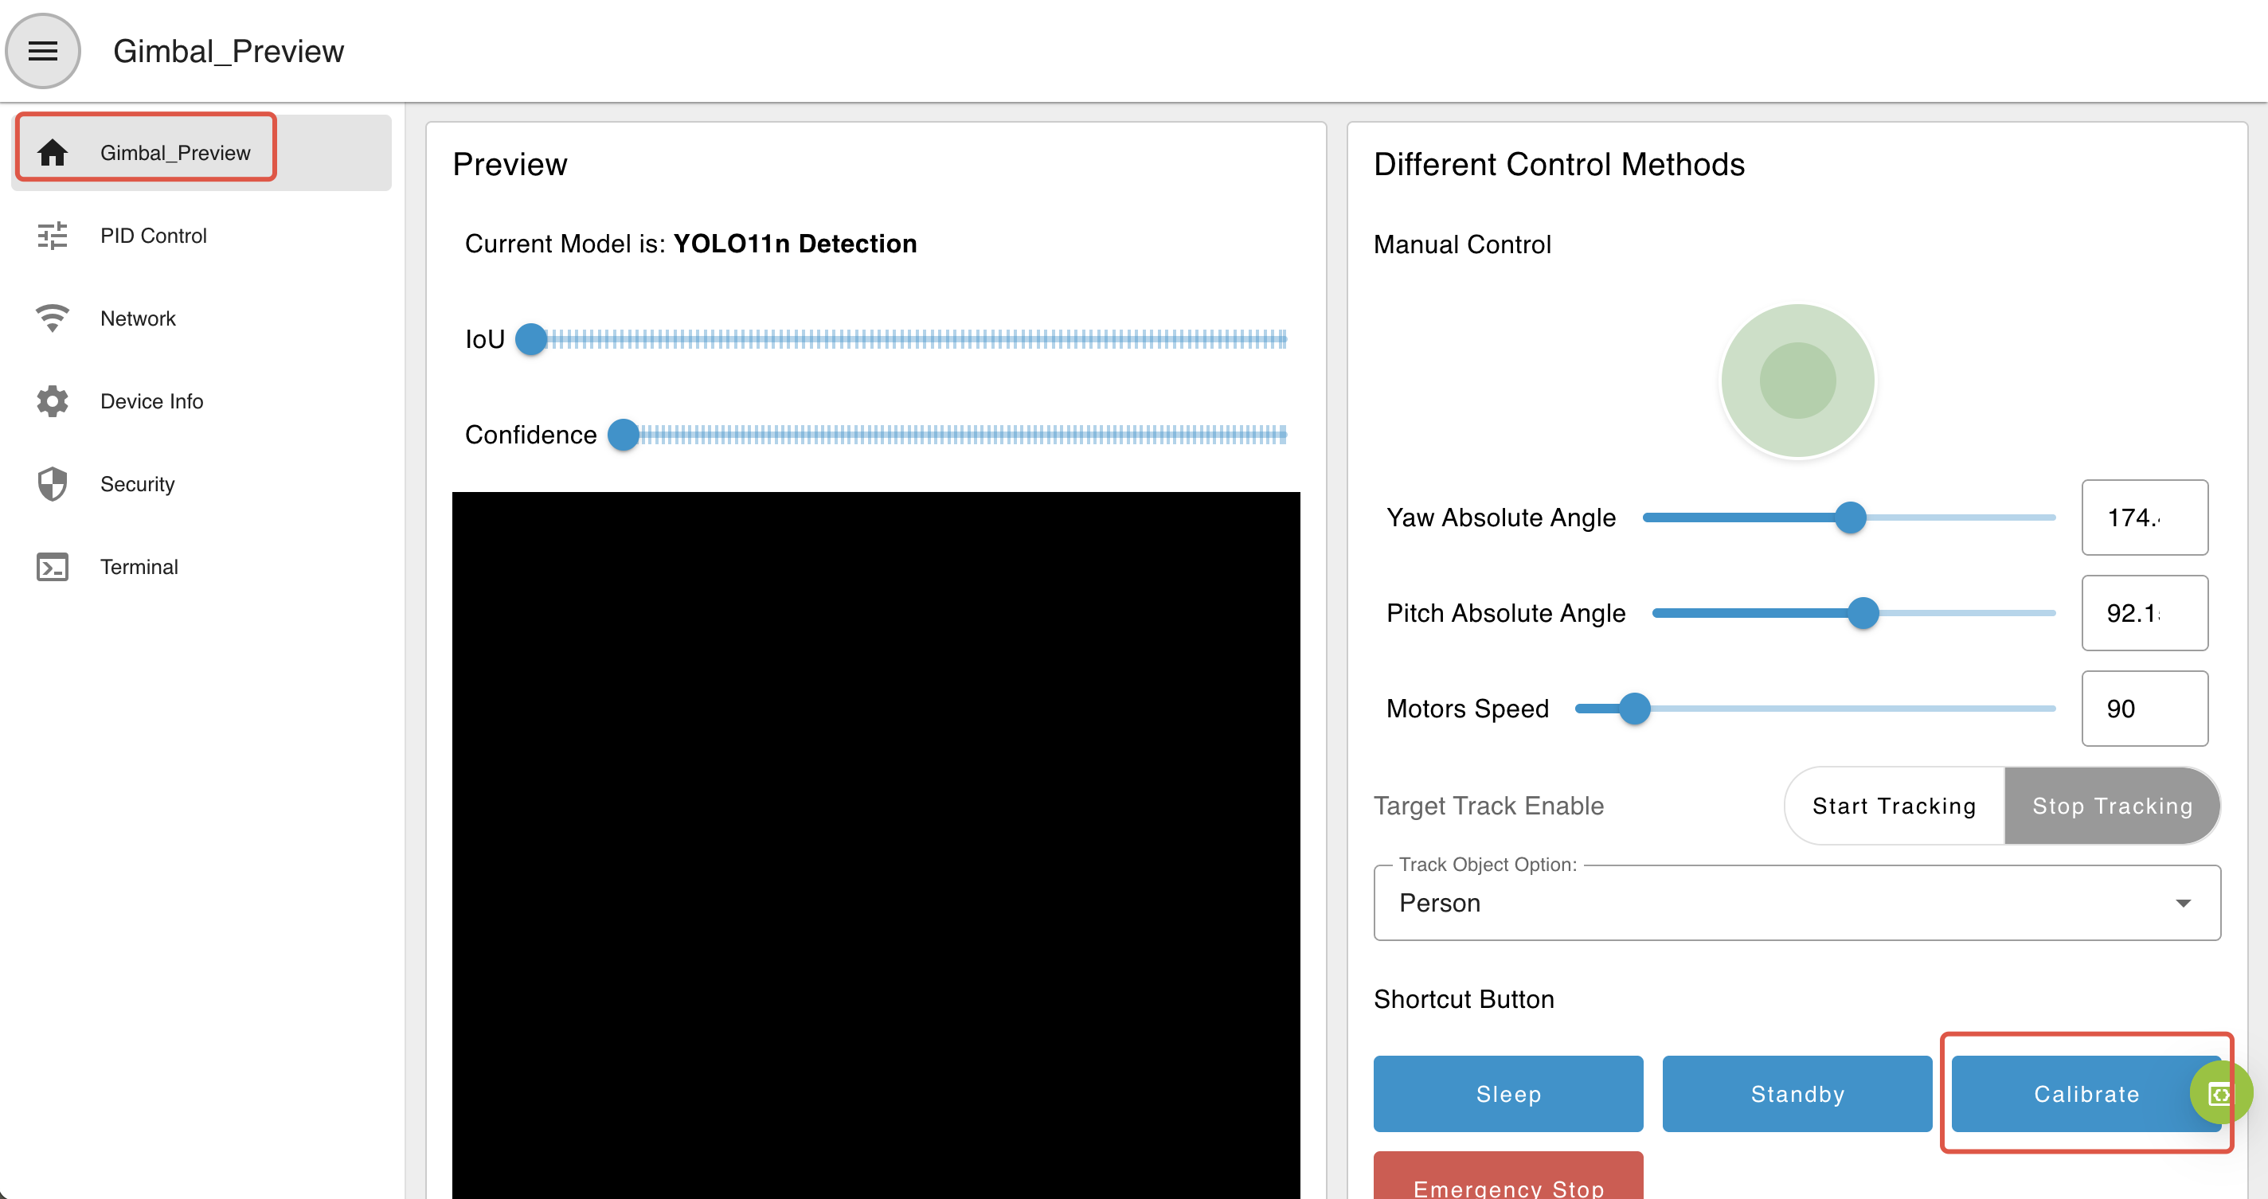The width and height of the screenshot is (2268, 1199).
Task: Click the 'Target Track Enable' label
Action: coord(1488,806)
